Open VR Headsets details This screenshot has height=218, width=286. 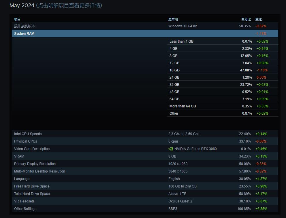(x=24, y=201)
